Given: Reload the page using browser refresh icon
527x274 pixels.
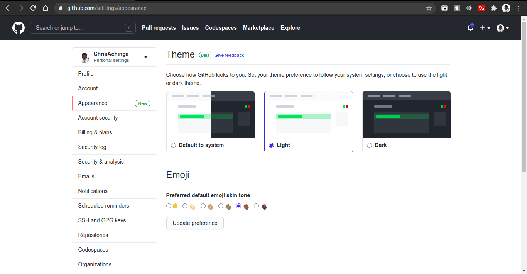Looking at the screenshot, I should 33,8.
